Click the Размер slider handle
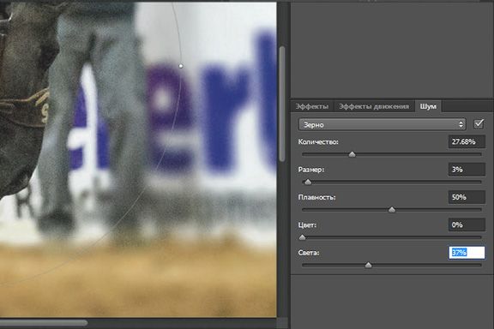This screenshot has height=329, width=494. (308, 182)
